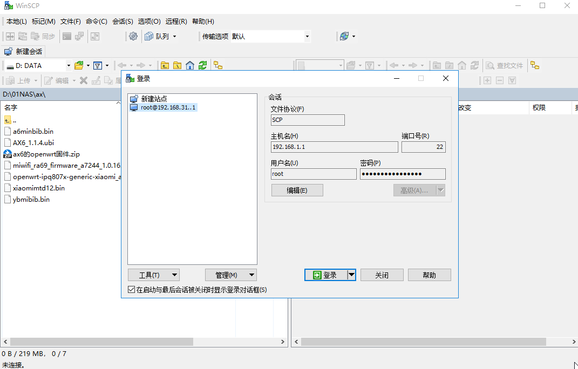The height and width of the screenshot is (369, 578).
Task: Click the globe refresh session icon
Action: tap(344, 36)
